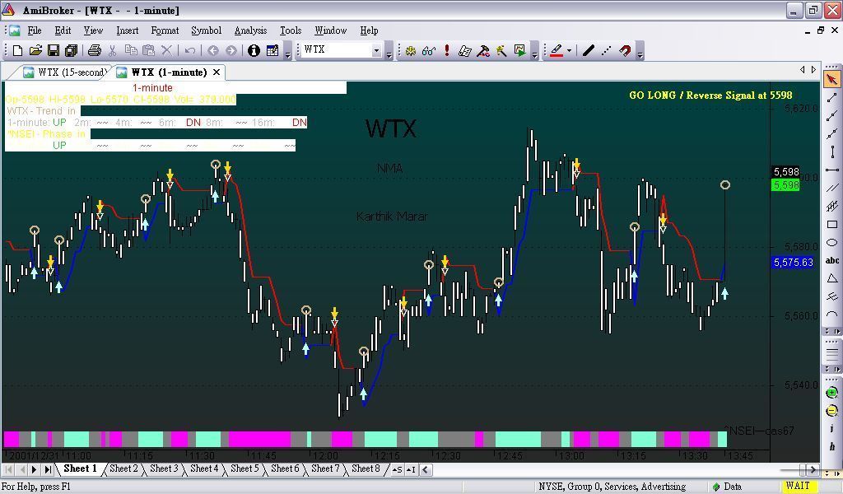Screen dimensions: 843x494
Task: Open Symbol Information with the i icon
Action: (x=254, y=50)
